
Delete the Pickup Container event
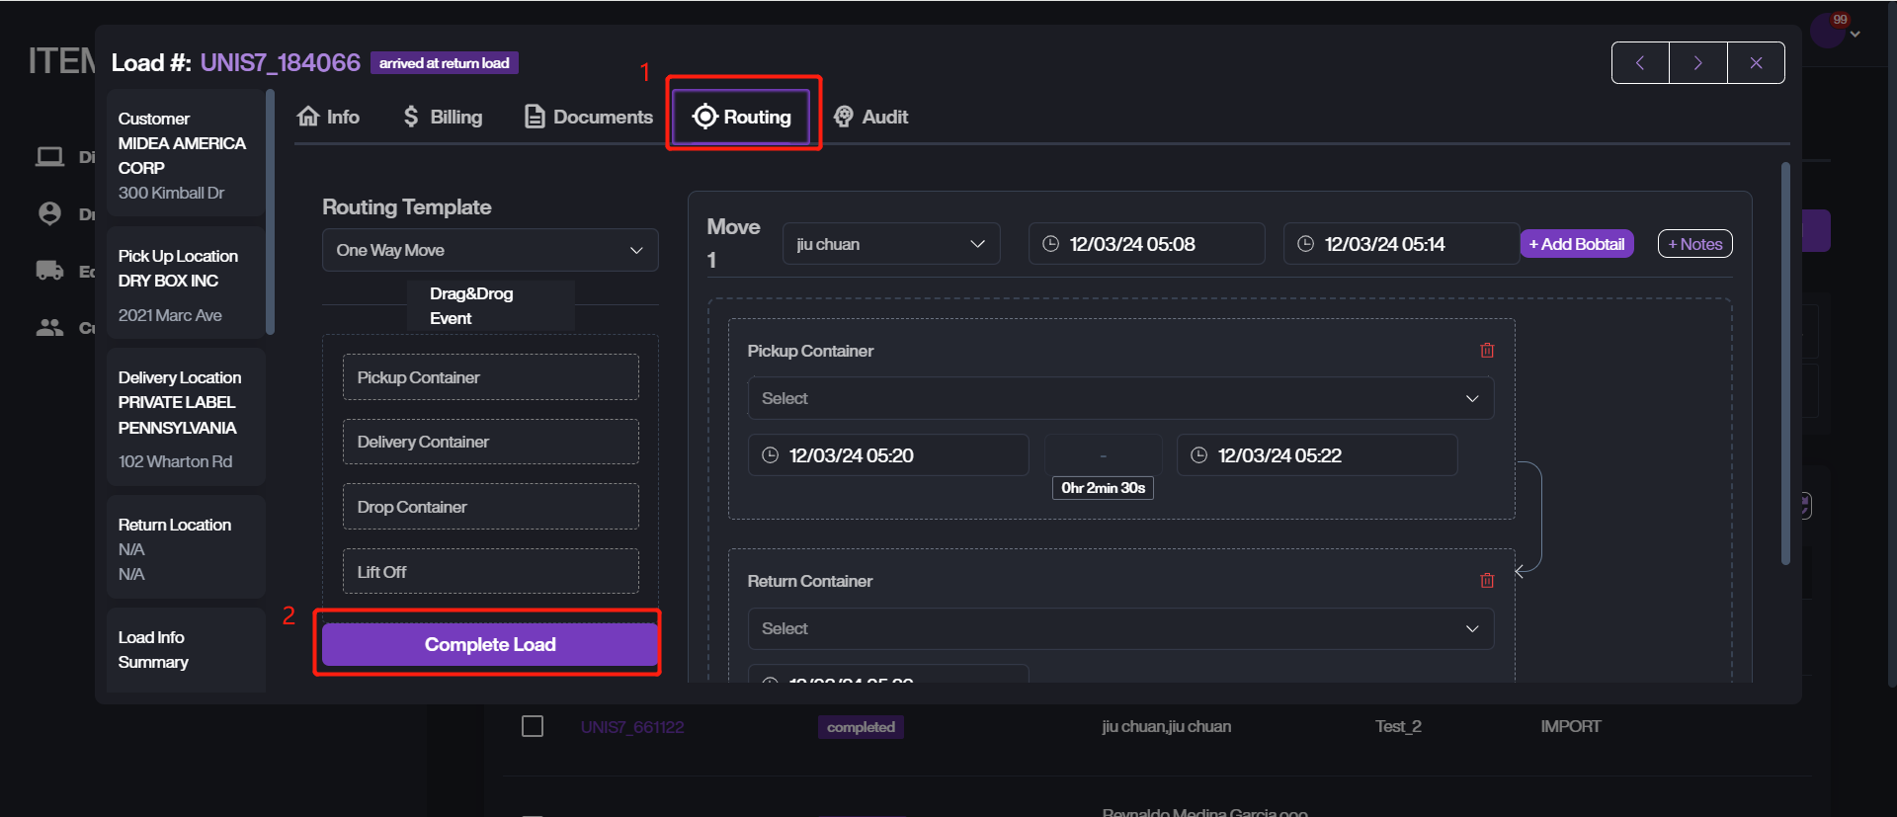(x=1487, y=351)
